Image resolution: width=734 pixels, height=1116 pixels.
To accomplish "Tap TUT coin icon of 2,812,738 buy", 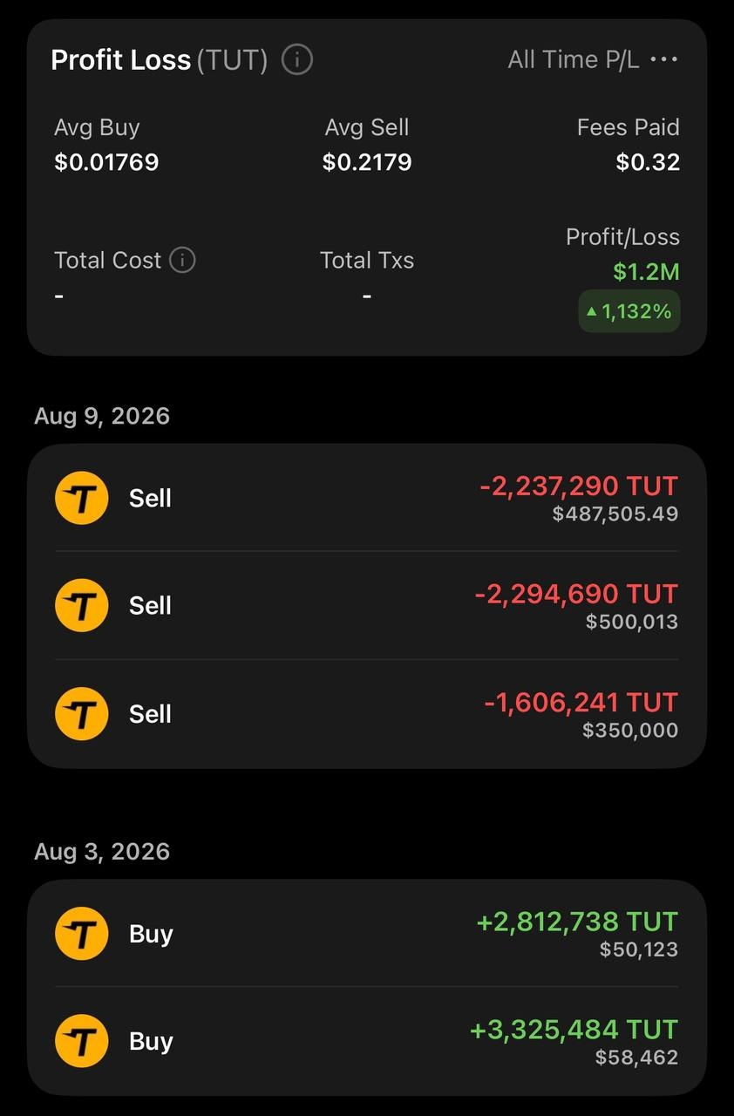I will [82, 934].
